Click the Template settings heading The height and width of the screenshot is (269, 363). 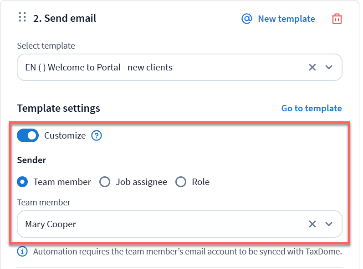58,108
